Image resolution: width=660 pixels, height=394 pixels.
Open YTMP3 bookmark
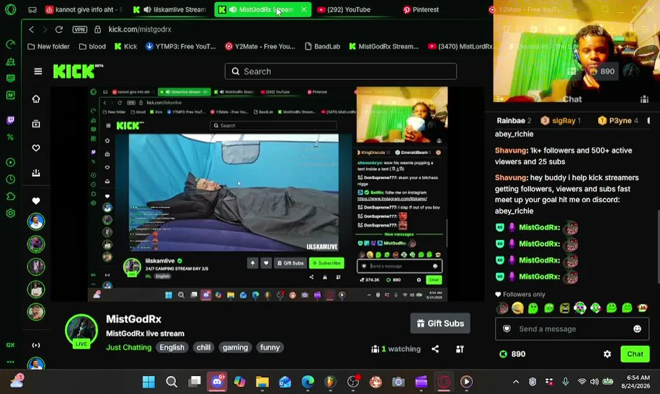180,47
